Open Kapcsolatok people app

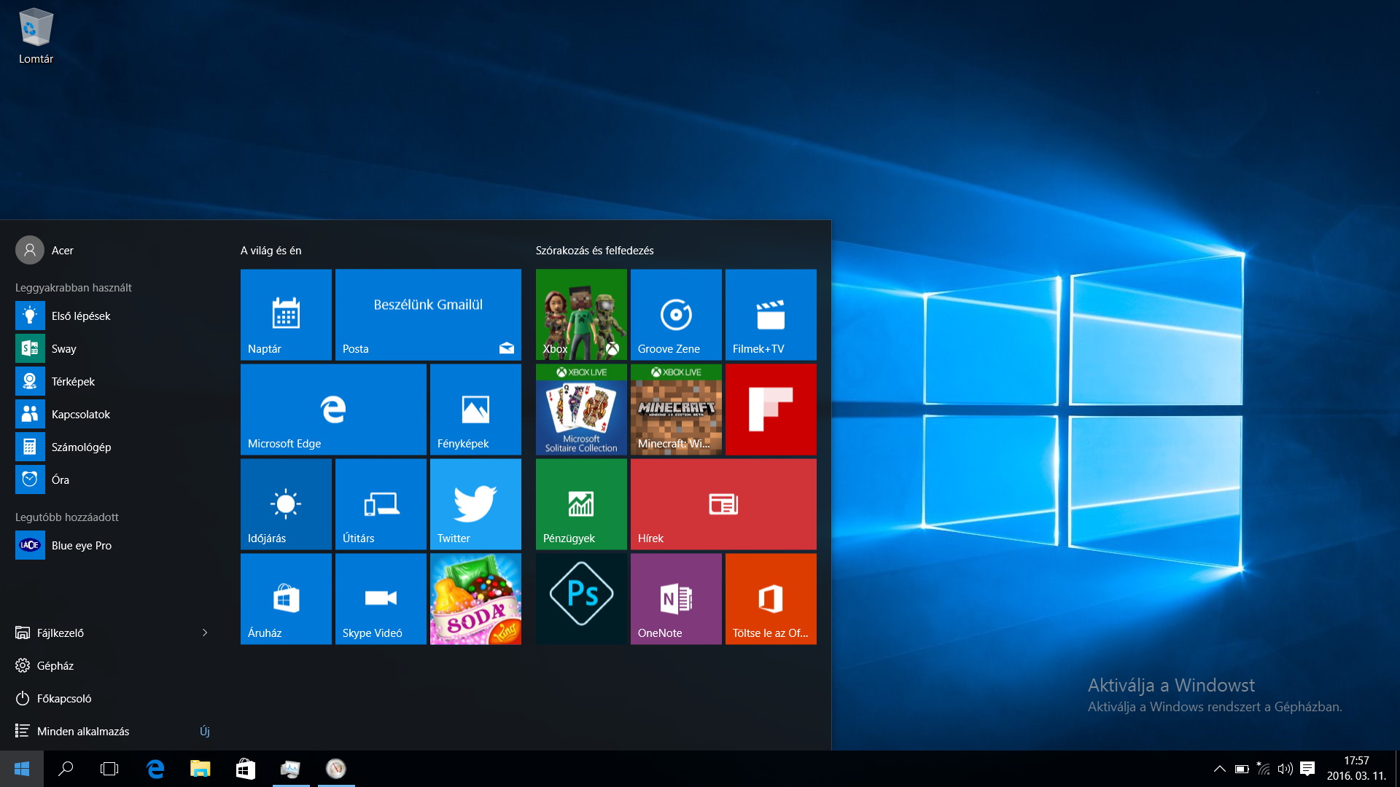pos(113,415)
